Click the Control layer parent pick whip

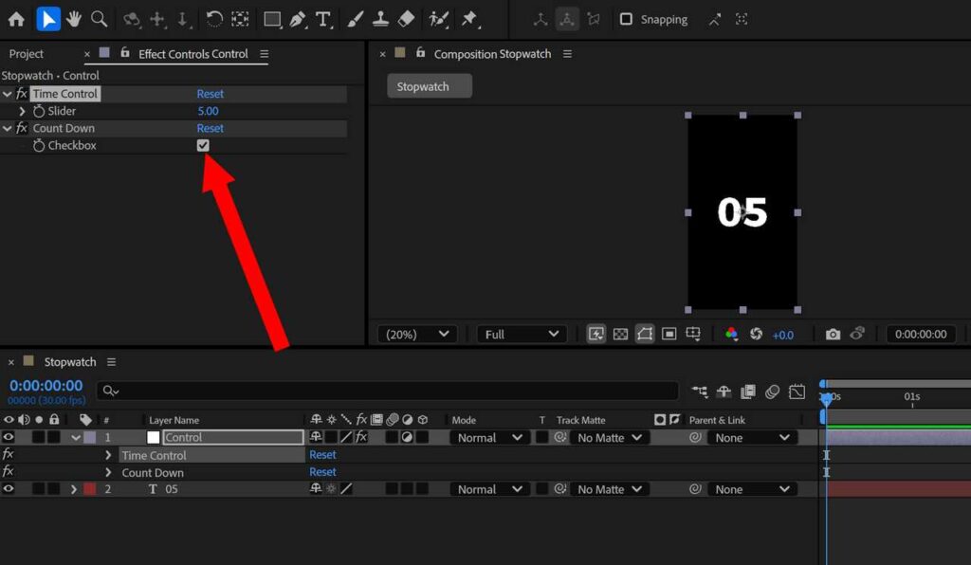695,438
